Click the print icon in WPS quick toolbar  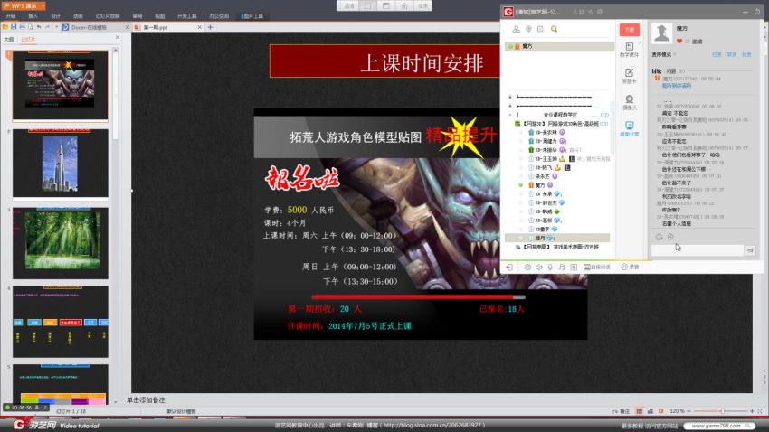22,27
